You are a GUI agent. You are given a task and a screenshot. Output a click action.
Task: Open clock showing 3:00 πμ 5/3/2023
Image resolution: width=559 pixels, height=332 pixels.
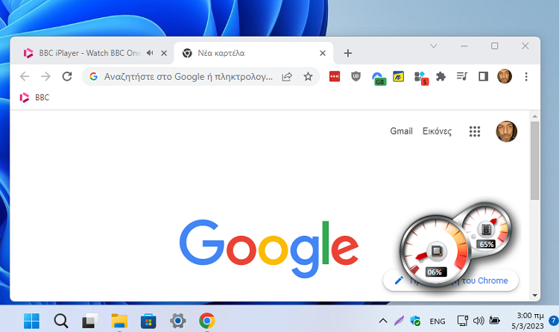click(528, 321)
